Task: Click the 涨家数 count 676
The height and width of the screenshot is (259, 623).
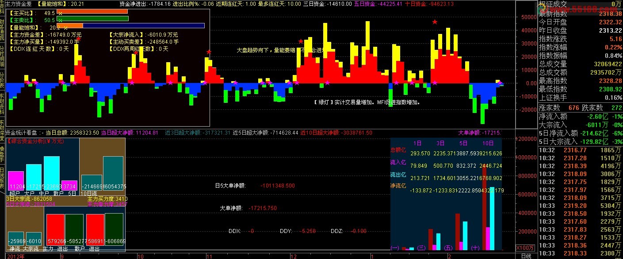Action: click(574, 108)
